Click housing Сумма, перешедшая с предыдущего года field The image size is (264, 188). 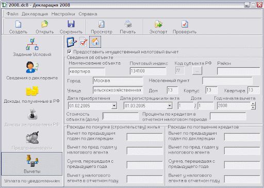point(145,165)
